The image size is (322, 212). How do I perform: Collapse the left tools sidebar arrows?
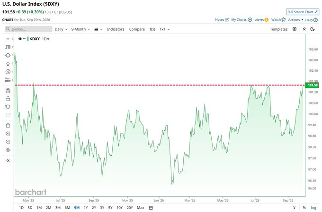[x=8, y=161]
